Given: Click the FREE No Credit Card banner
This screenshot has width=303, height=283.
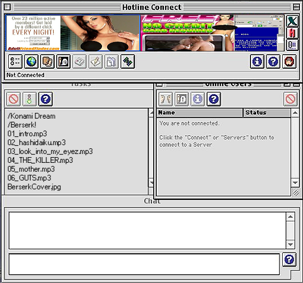Looking at the screenshot, I should pos(187,33).
